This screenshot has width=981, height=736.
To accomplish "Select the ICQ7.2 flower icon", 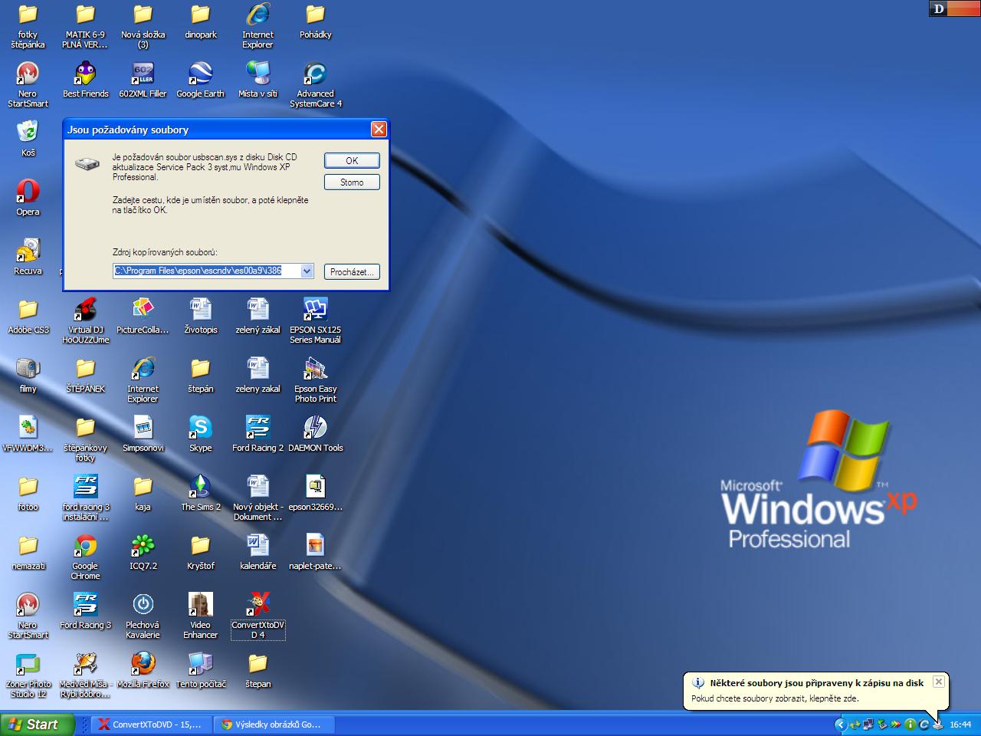I will (x=143, y=552).
